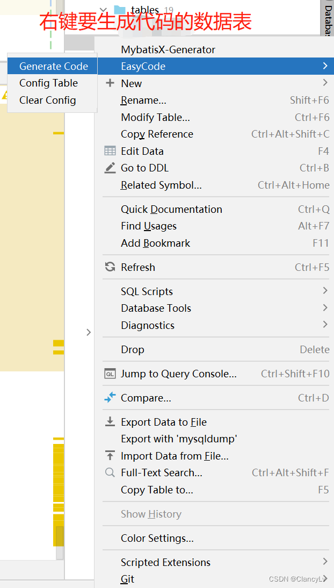Select Jump to Query Console... entry
Screen dimensions: 334x588
pyautogui.click(x=215, y=374)
